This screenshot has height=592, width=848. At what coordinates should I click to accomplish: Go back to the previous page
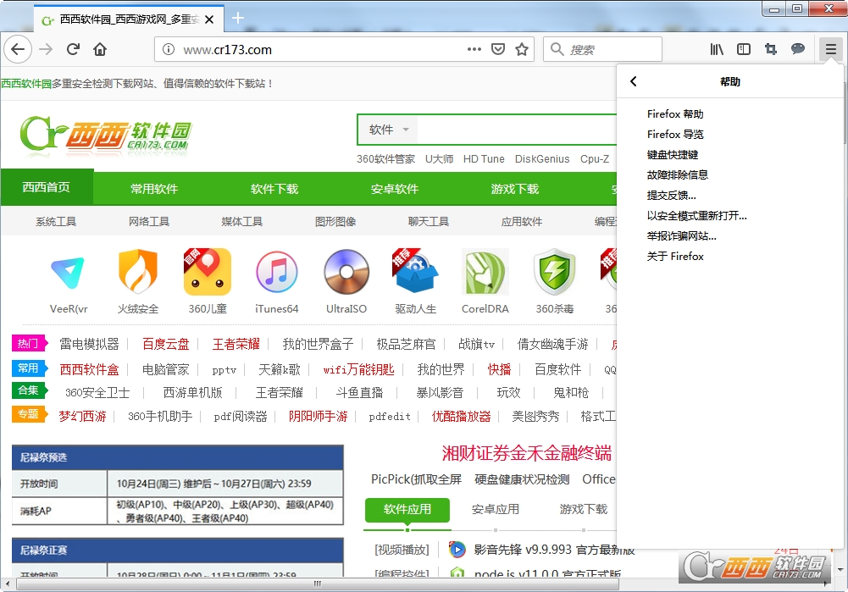[18, 50]
